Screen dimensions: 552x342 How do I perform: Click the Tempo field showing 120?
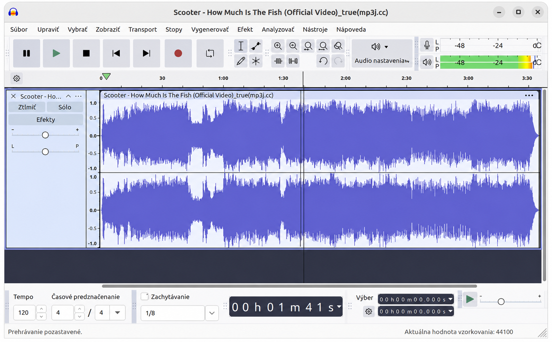pyautogui.click(x=24, y=313)
